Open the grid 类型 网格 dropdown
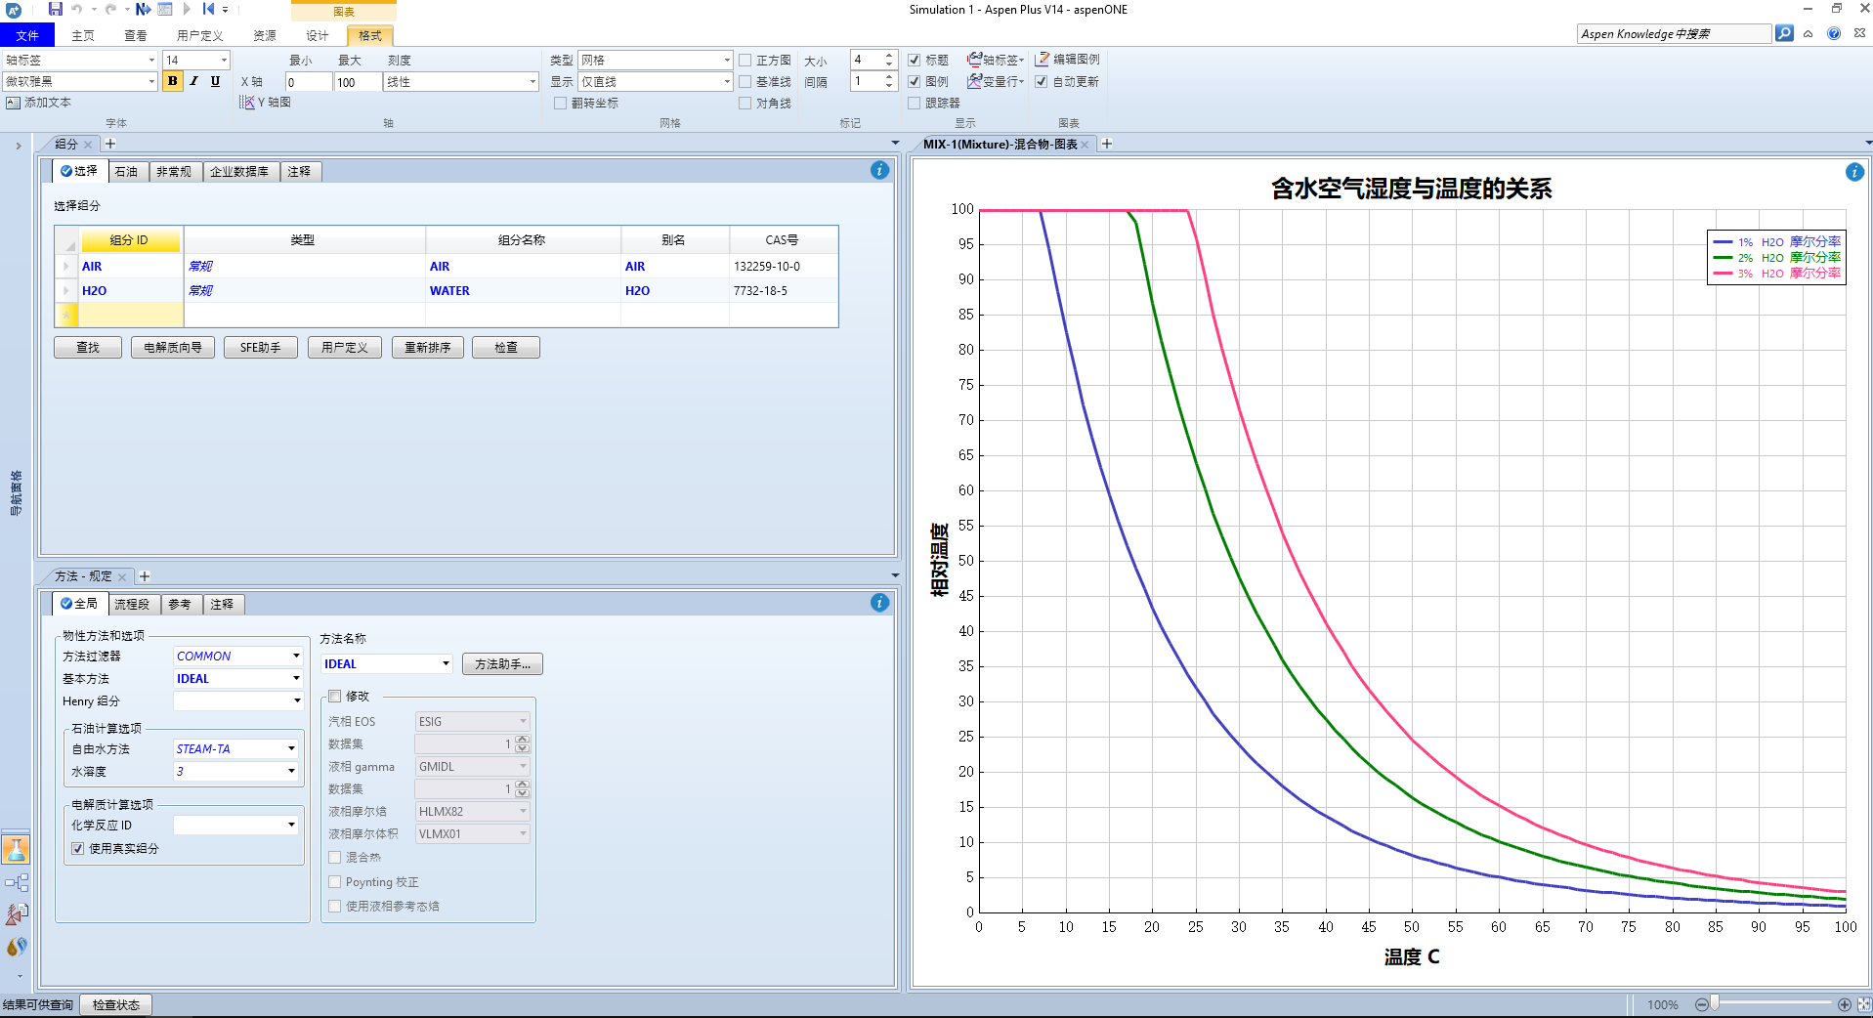 pyautogui.click(x=727, y=60)
